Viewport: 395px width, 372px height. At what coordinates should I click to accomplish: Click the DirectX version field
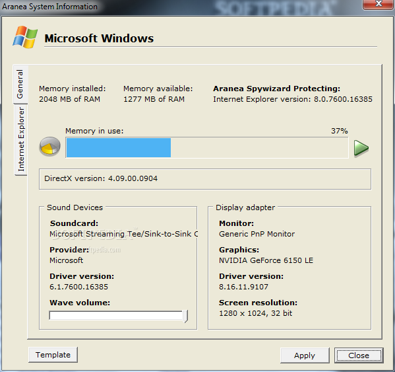coord(205,179)
